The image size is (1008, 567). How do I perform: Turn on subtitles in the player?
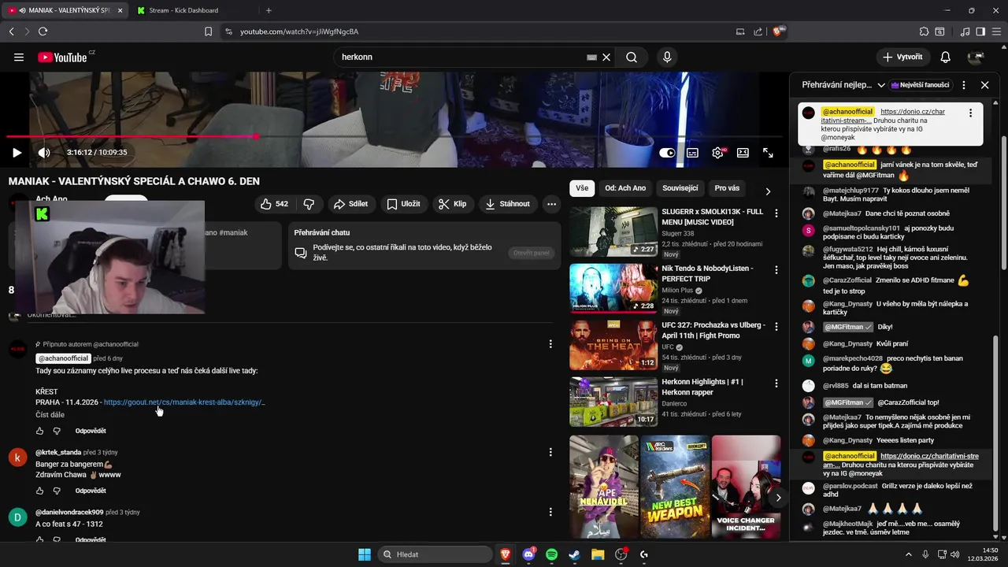pos(692,153)
